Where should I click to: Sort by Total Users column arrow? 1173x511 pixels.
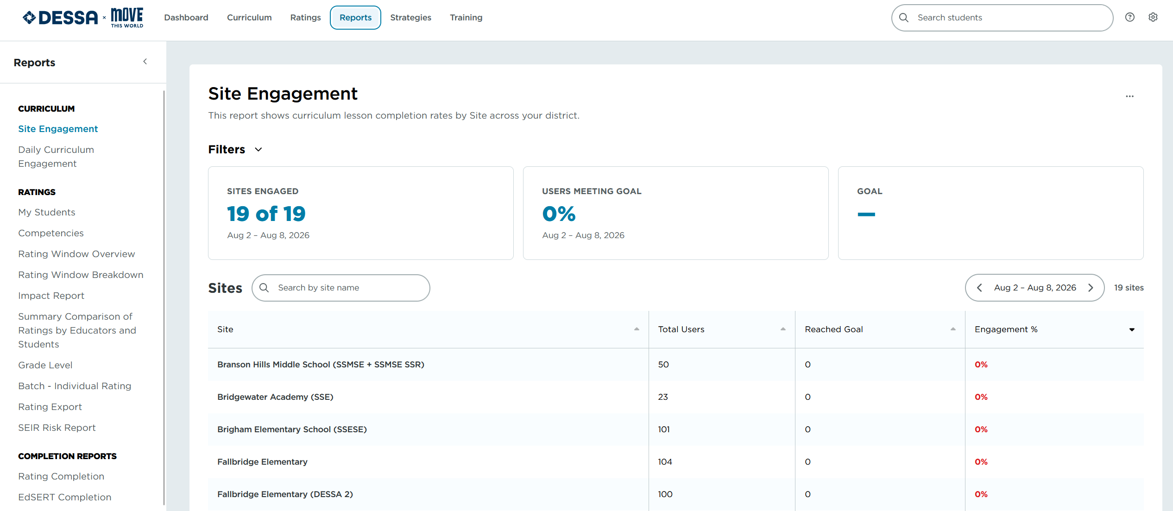(x=783, y=329)
